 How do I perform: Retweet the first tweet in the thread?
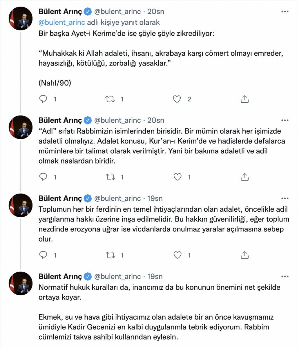point(110,99)
